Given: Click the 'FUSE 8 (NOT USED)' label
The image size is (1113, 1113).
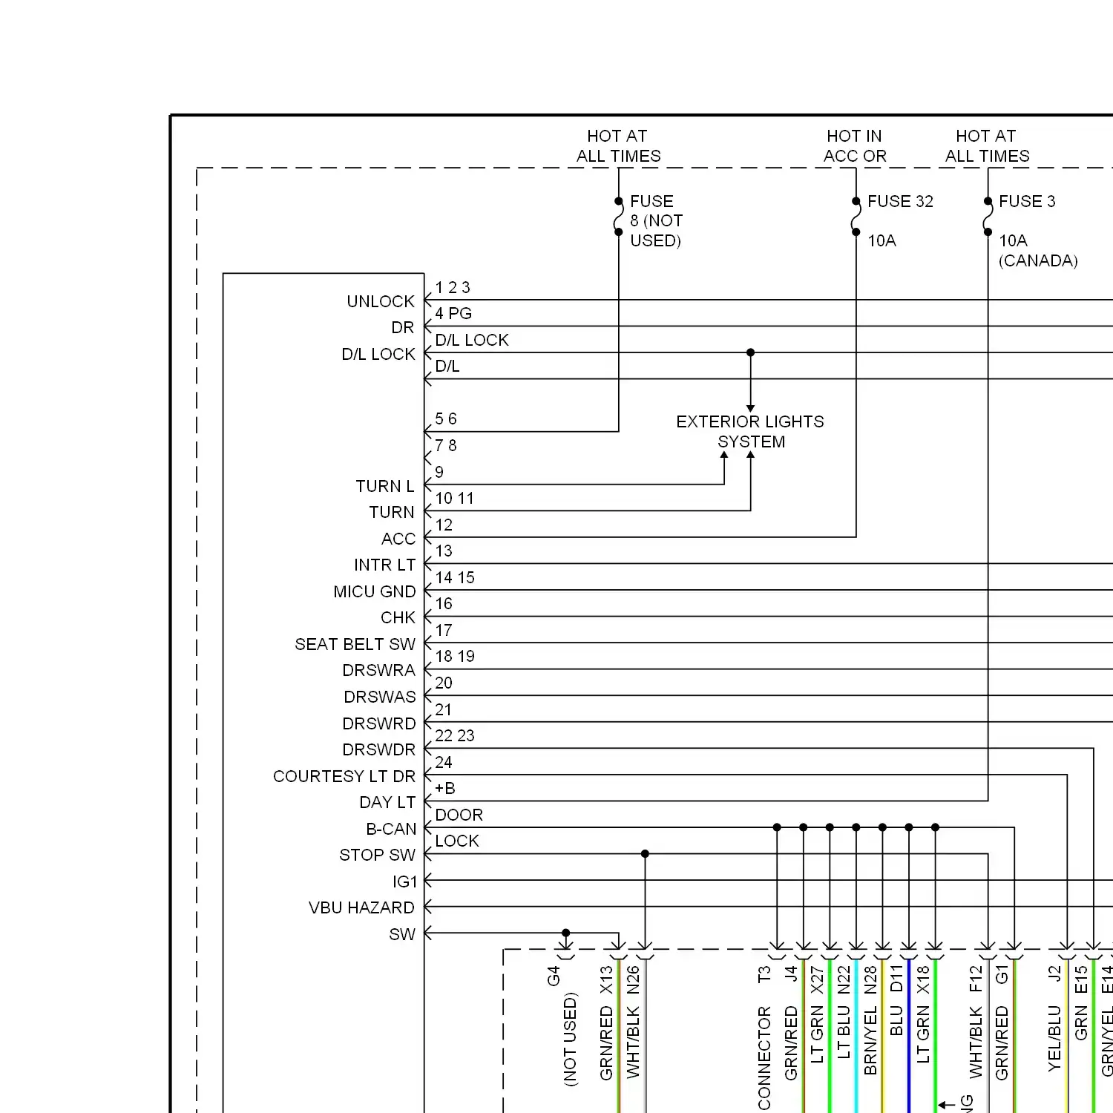Looking at the screenshot, I should click(656, 221).
